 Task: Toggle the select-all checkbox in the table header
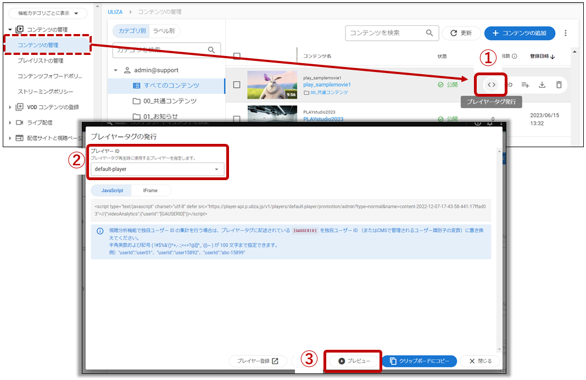pyautogui.click(x=237, y=56)
